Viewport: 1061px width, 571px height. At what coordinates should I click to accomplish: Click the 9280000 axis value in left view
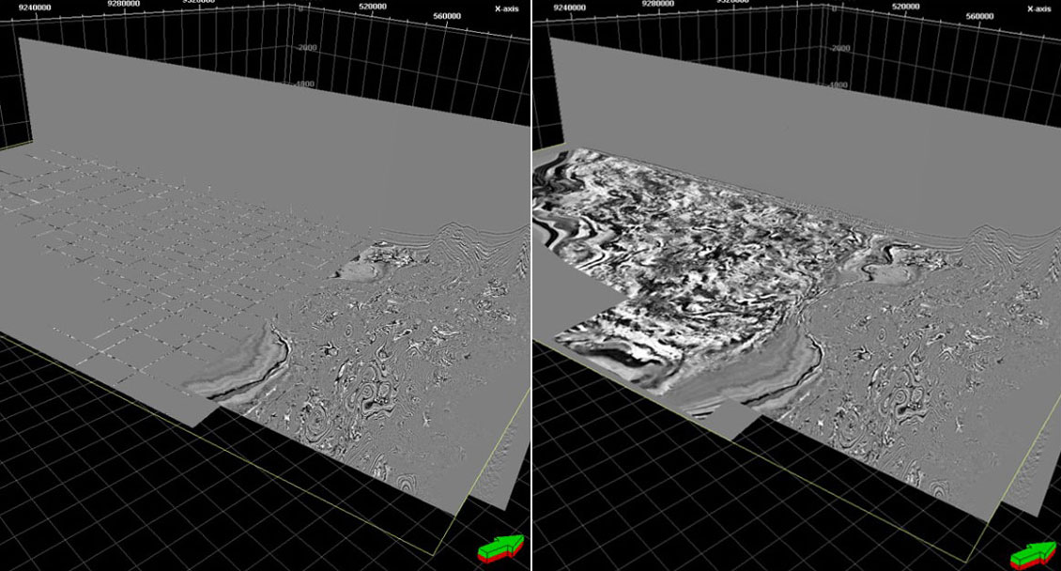(x=124, y=4)
